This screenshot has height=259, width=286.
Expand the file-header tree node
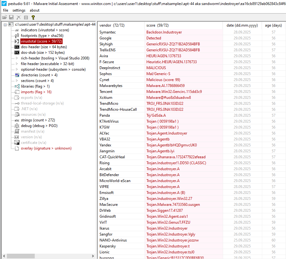pos(17,64)
